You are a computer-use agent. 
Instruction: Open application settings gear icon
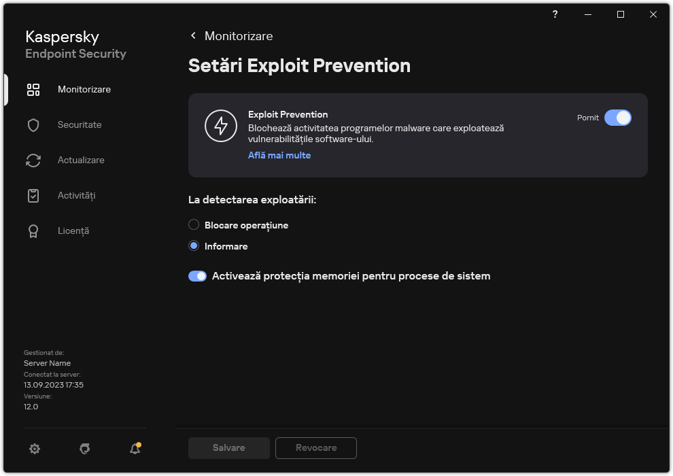(x=34, y=449)
